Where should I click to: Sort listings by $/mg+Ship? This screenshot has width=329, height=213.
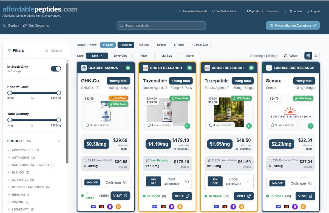click(x=120, y=56)
